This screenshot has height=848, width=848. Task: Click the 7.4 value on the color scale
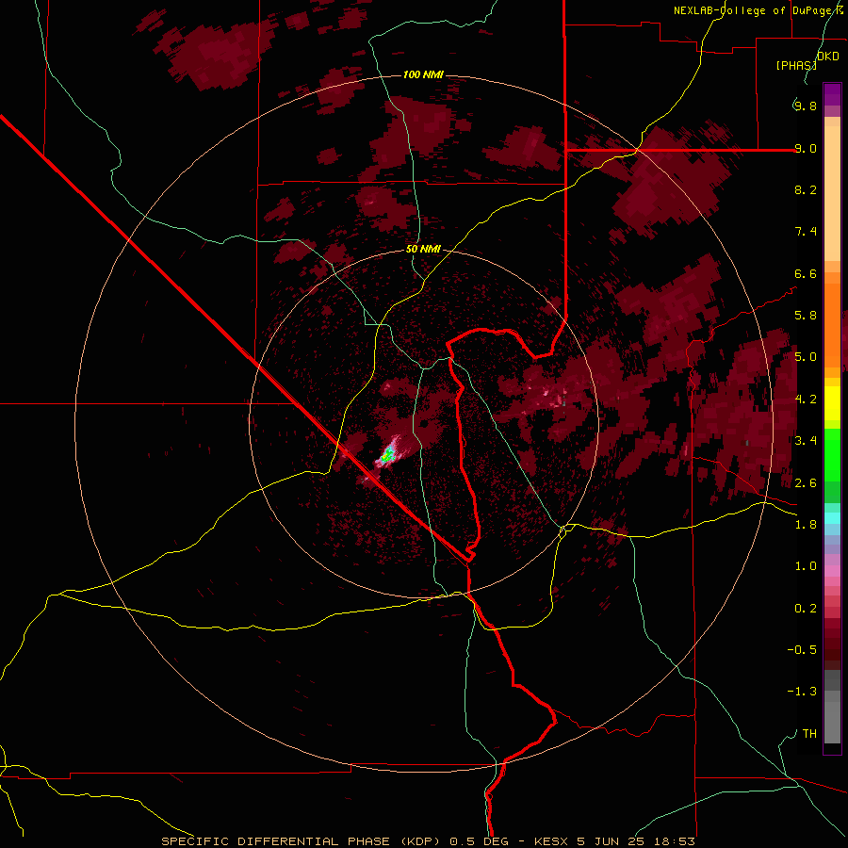(x=806, y=232)
